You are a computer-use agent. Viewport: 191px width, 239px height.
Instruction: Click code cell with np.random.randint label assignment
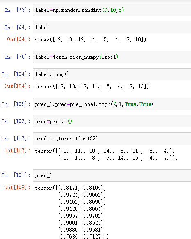coord(112,10)
